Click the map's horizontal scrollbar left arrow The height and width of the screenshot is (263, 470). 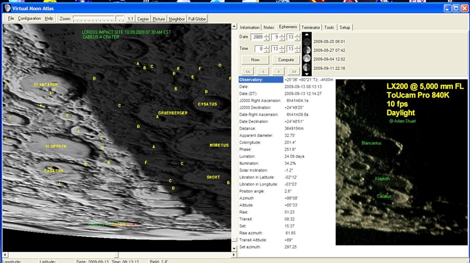point(6,255)
